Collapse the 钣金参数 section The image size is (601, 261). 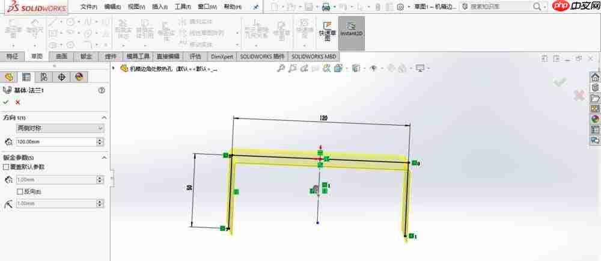[x=104, y=158]
